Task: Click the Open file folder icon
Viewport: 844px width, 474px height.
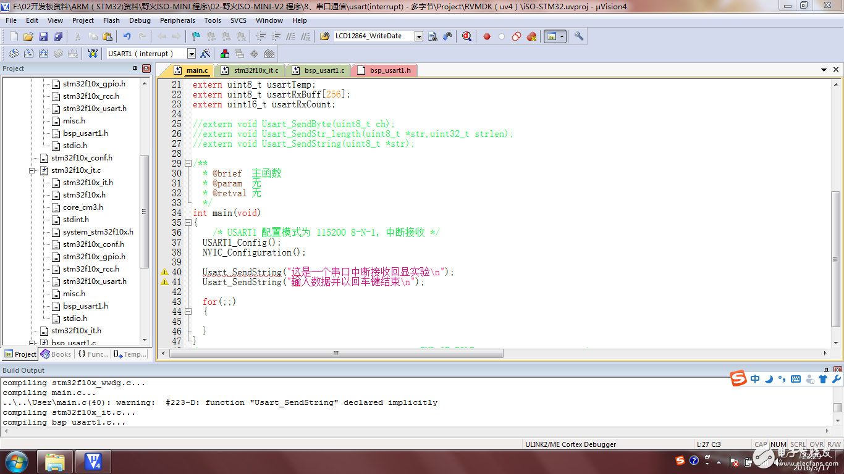Action: (28, 36)
